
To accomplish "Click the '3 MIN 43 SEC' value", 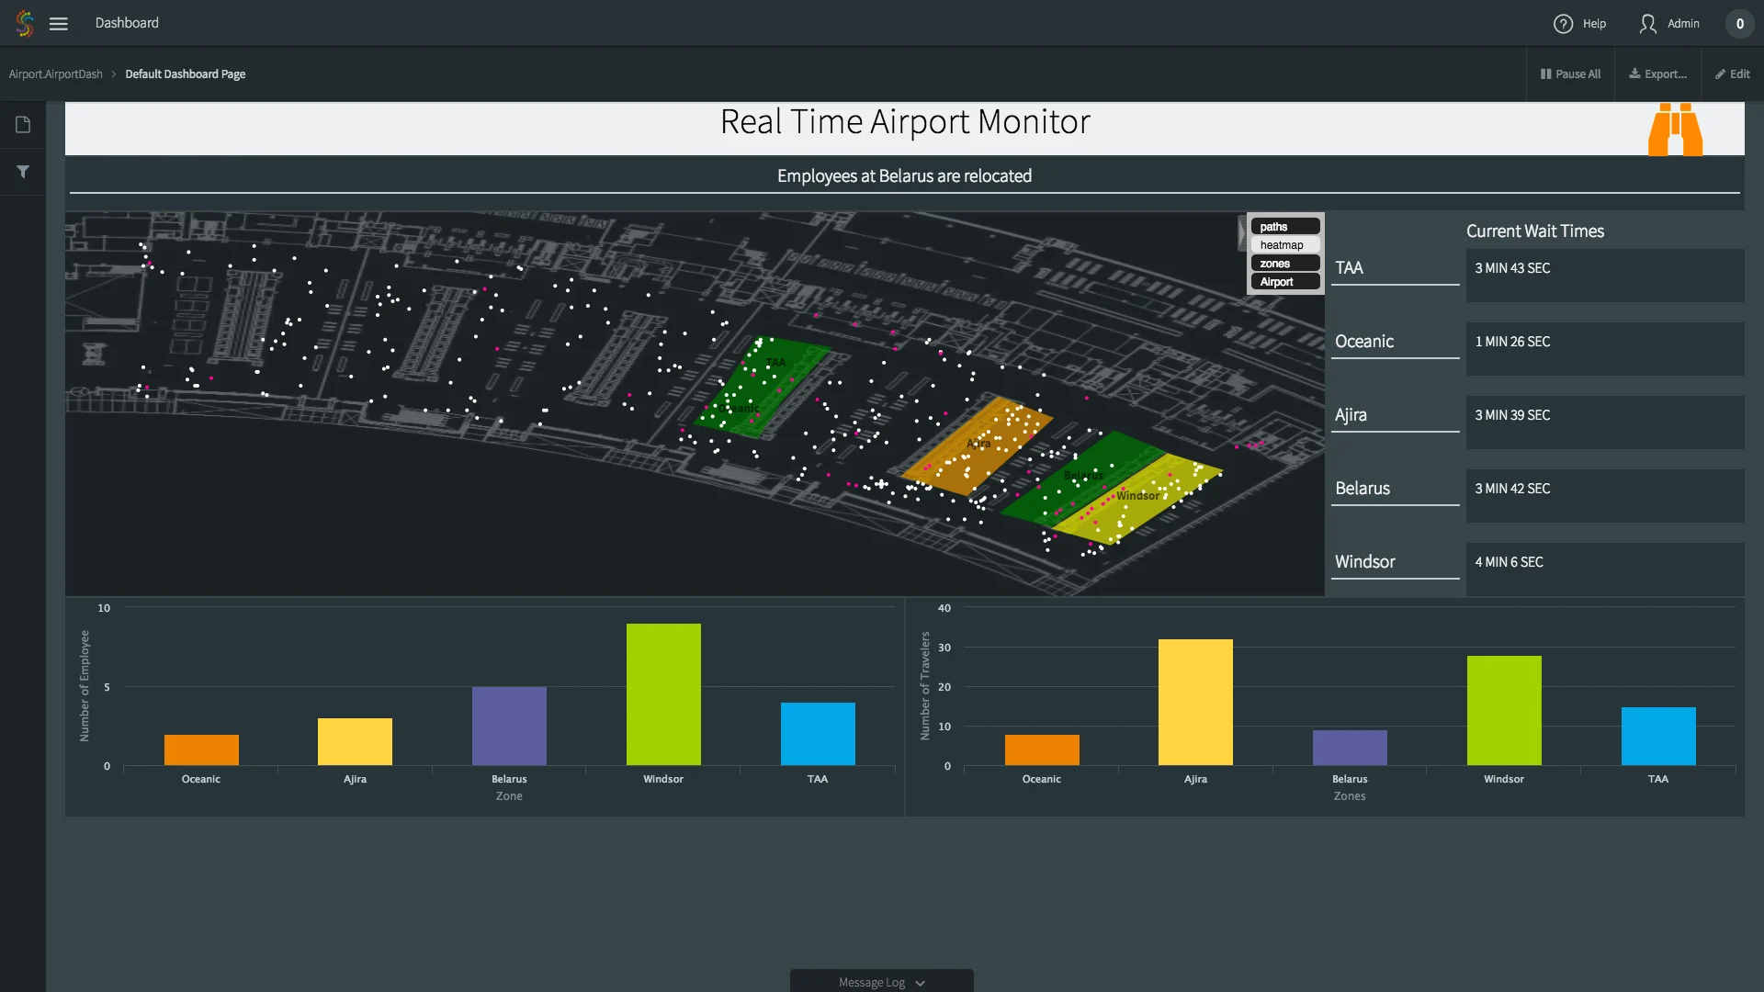I will click(x=1512, y=268).
